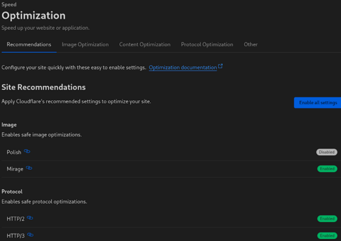This screenshot has width=341, height=241.
Task: Open the HTTP/3 setting link icon
Action: (30, 235)
